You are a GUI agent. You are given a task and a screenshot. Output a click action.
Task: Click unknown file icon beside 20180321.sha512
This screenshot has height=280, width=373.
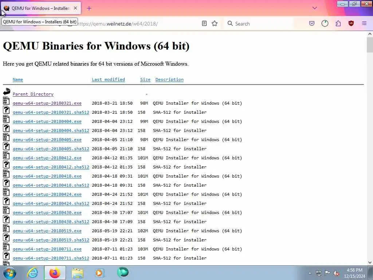[7, 110]
